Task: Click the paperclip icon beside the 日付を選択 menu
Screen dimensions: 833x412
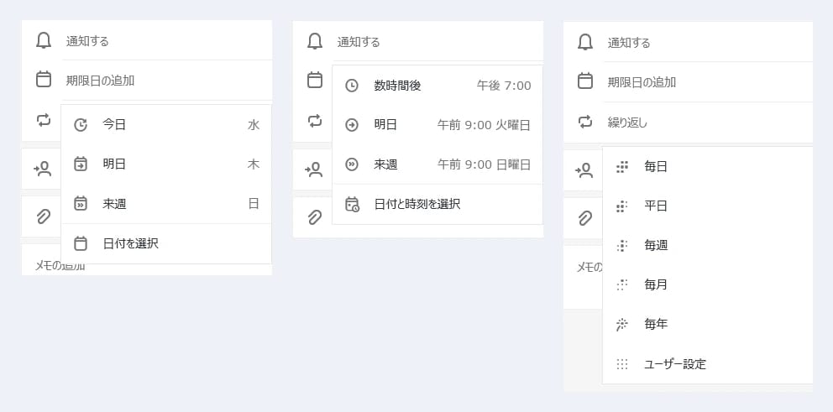Action: pyautogui.click(x=44, y=216)
